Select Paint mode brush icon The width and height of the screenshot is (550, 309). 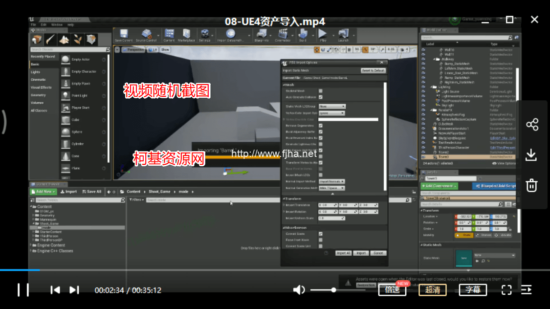[50, 39]
